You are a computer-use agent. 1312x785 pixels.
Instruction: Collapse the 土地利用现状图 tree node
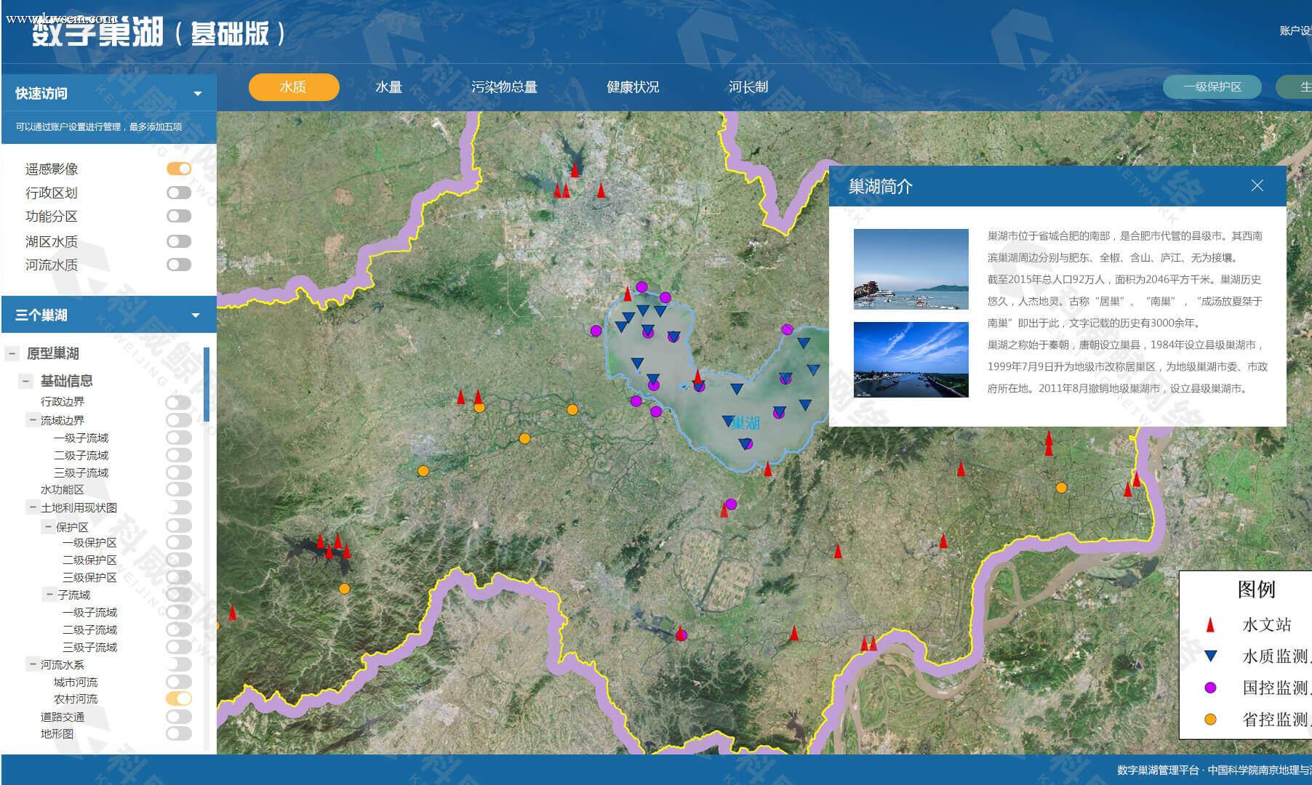[x=33, y=507]
